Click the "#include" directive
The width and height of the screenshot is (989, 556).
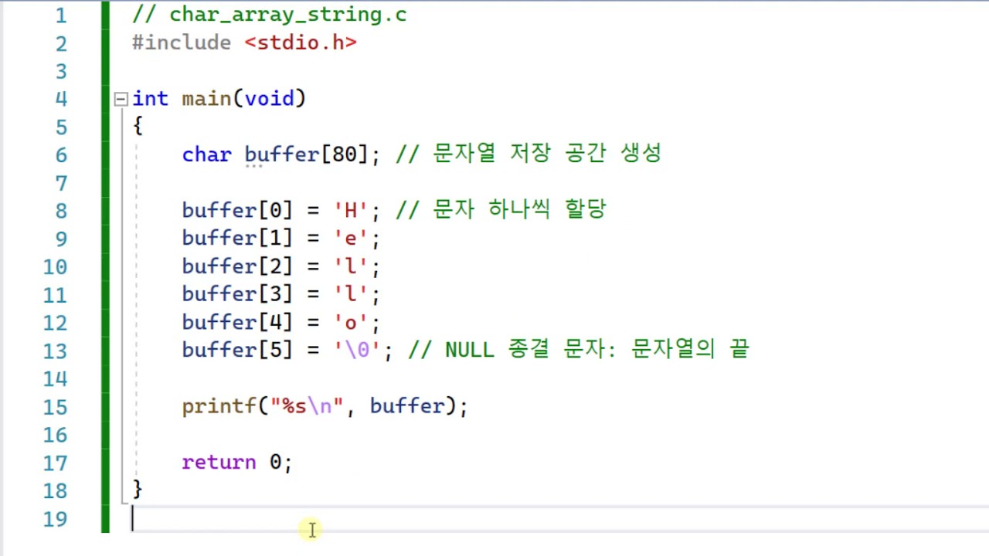[x=182, y=42]
